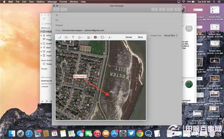Expand the Inbox mailbox in Mail sidebar

click(x=41, y=32)
